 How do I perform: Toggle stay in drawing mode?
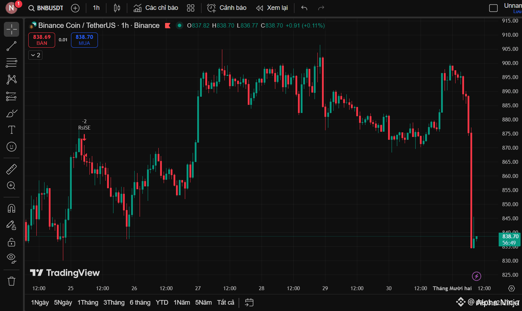tap(11, 225)
